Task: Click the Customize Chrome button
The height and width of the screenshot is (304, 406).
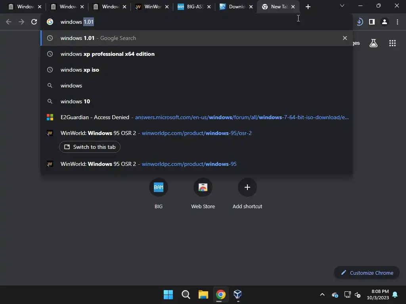Action: [367, 273]
